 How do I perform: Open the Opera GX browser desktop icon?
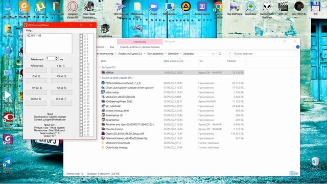73,7
